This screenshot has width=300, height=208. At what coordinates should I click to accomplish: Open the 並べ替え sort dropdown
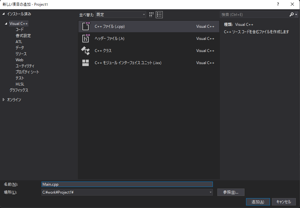coord(120,14)
